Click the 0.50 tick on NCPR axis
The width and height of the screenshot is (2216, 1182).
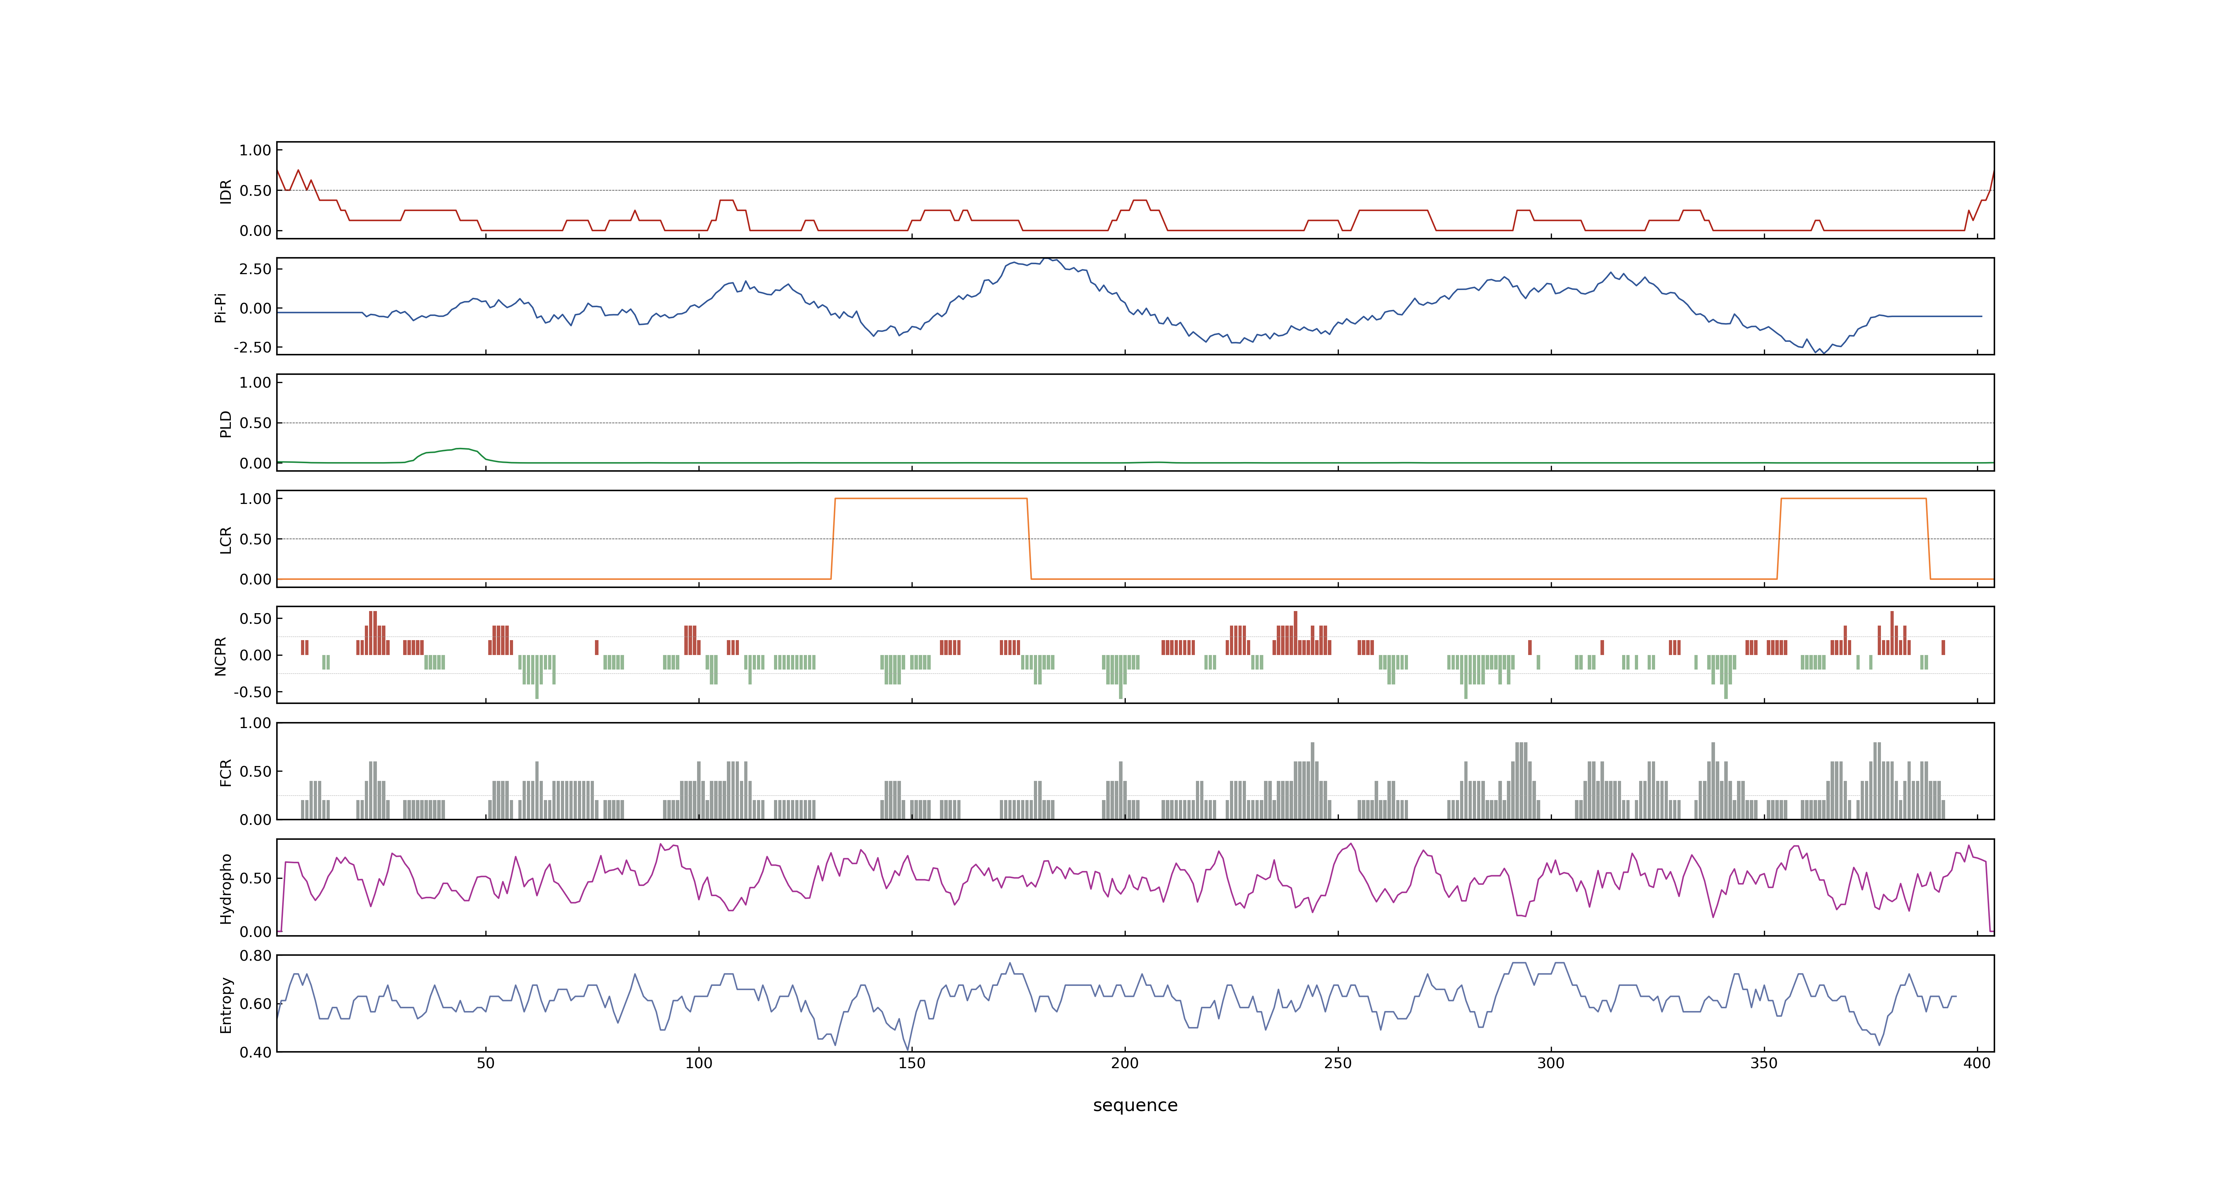click(256, 618)
